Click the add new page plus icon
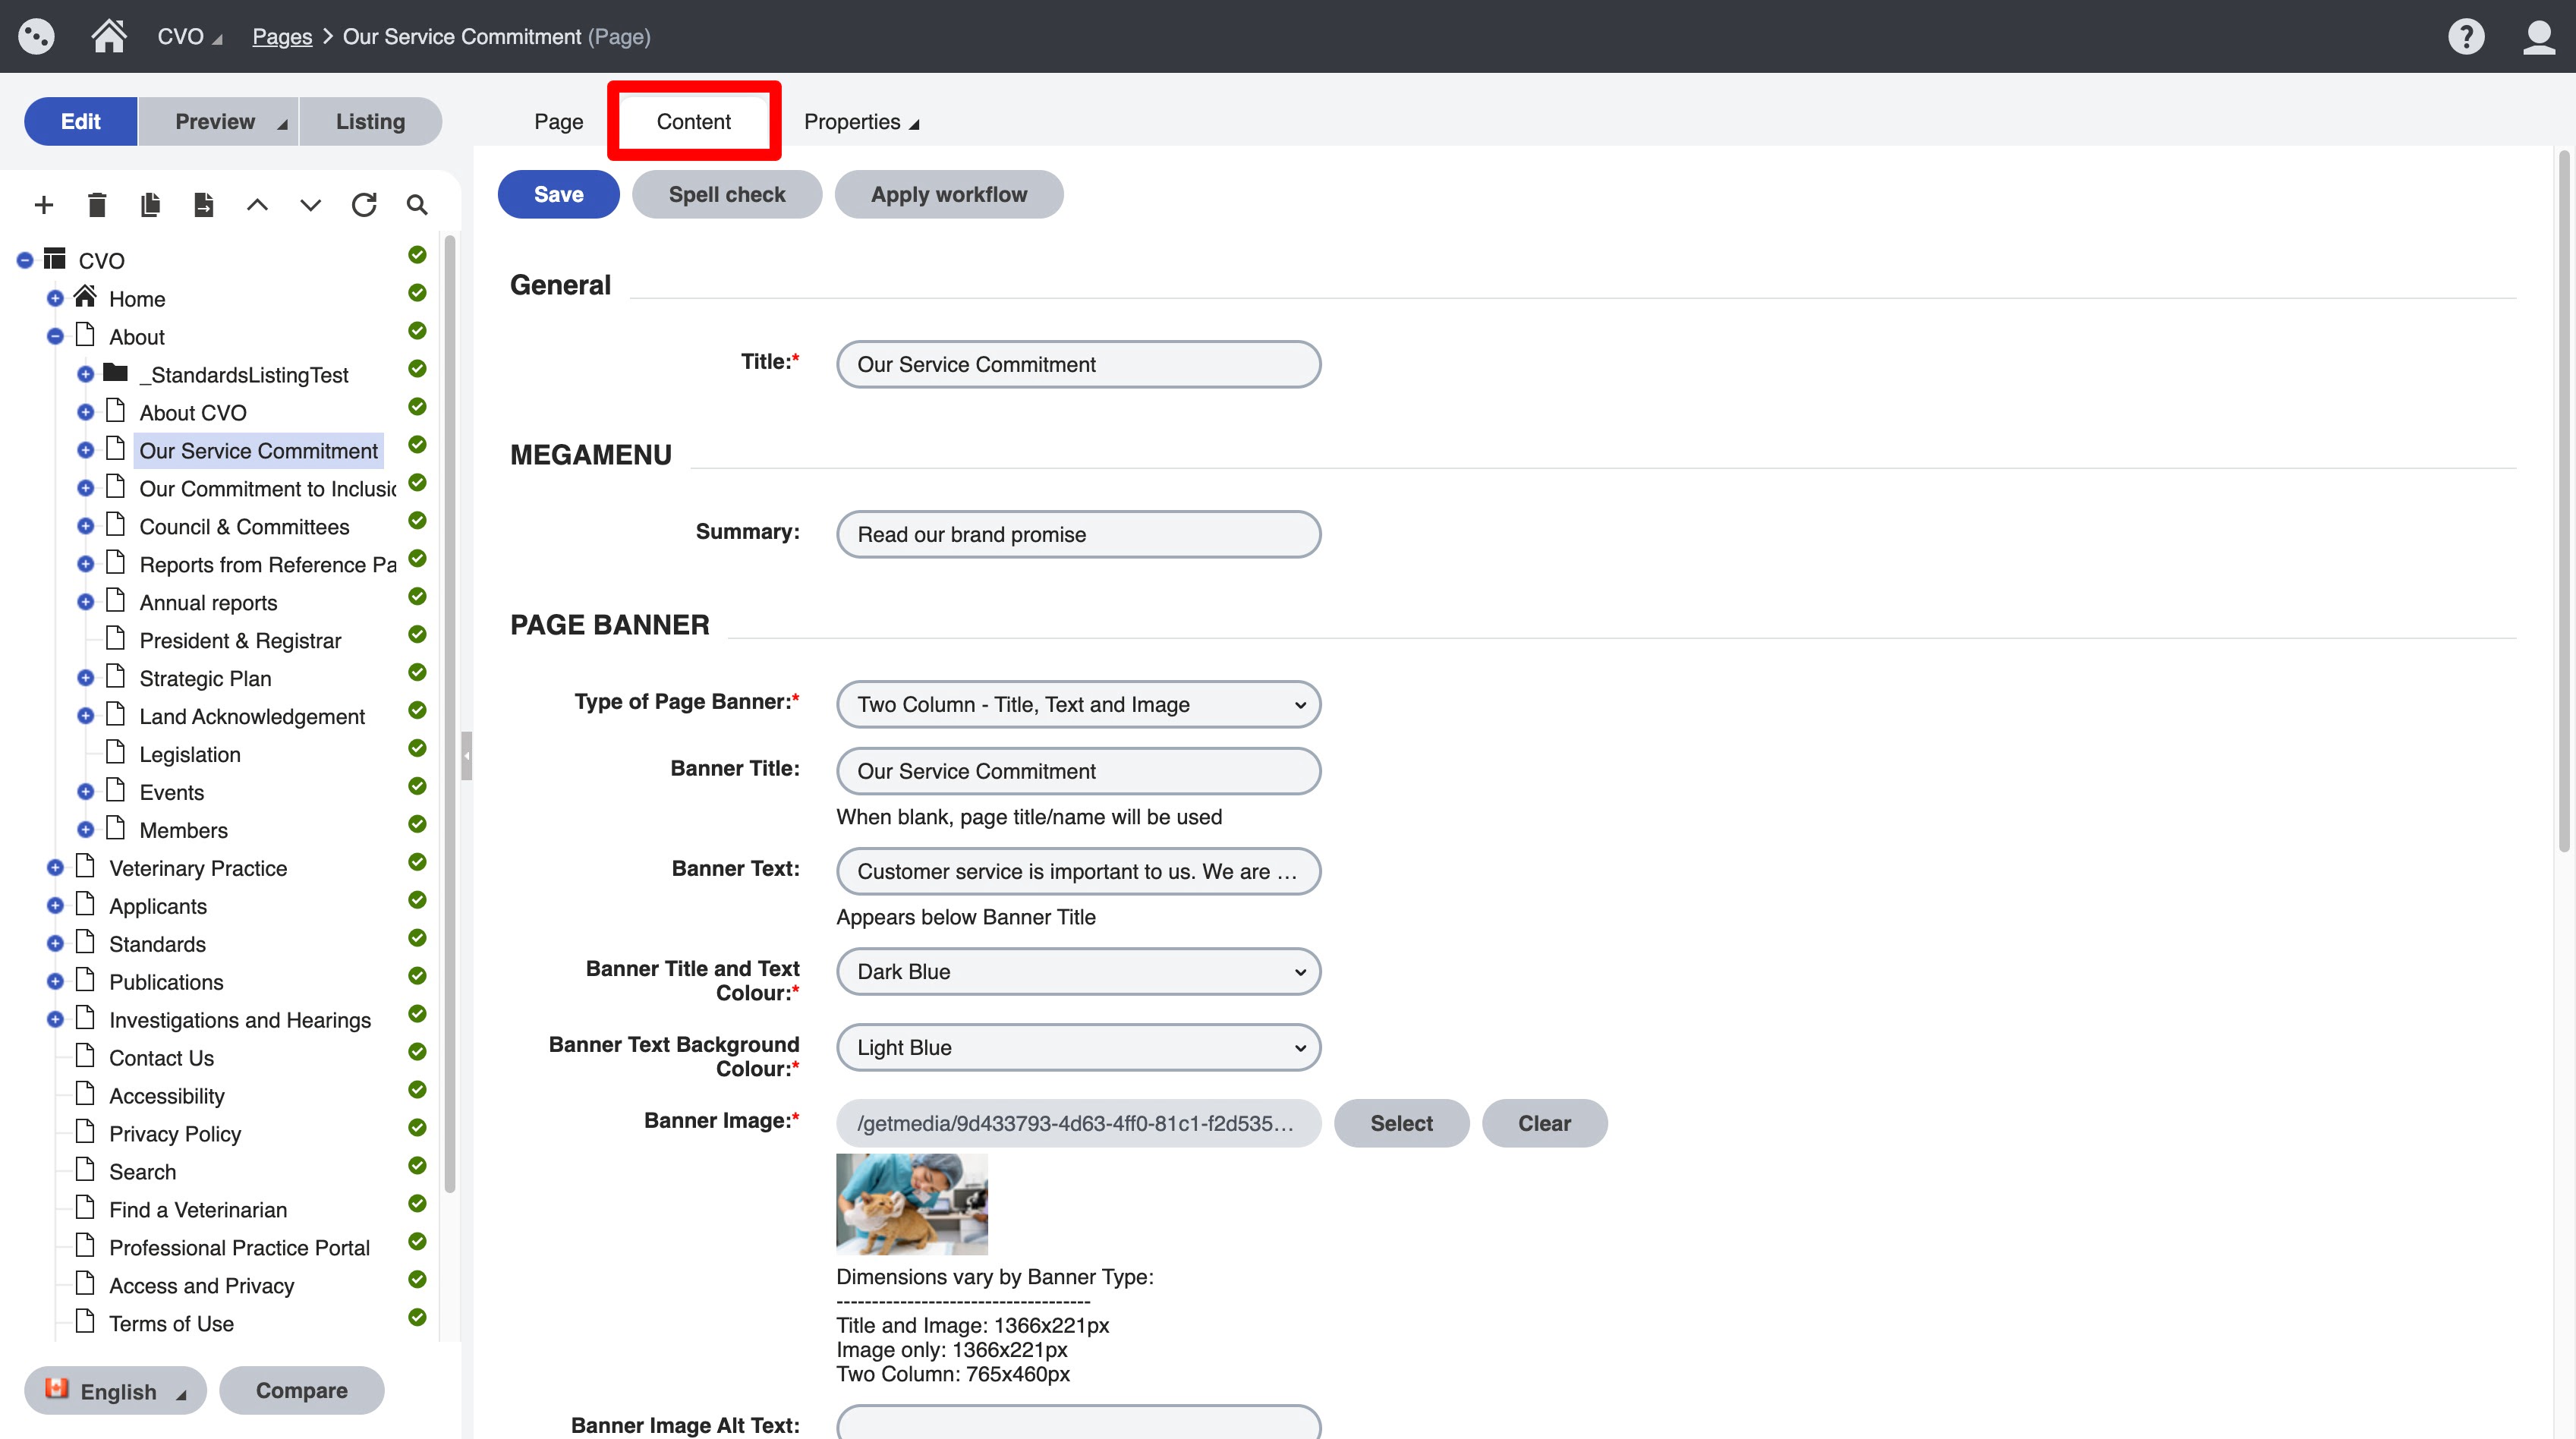The image size is (2576, 1439). (43, 205)
